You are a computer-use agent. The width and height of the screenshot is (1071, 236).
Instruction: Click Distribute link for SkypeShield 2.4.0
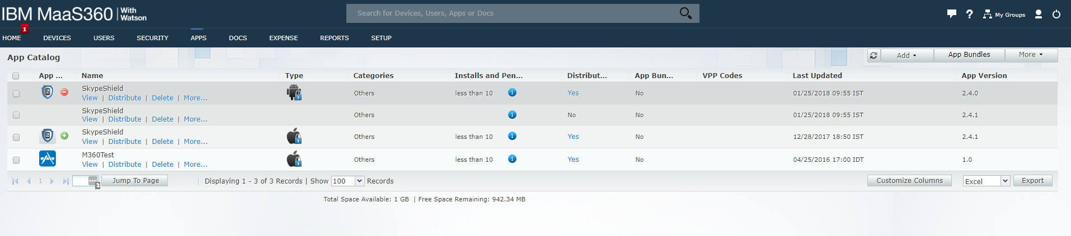pos(125,98)
